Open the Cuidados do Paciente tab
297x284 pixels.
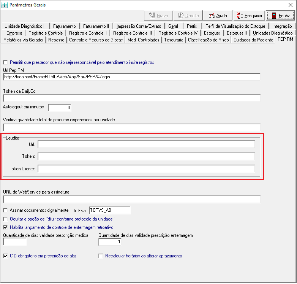[x=253, y=40]
